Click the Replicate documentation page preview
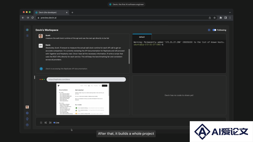This screenshot has width=253, height=142. [x=83, y=99]
